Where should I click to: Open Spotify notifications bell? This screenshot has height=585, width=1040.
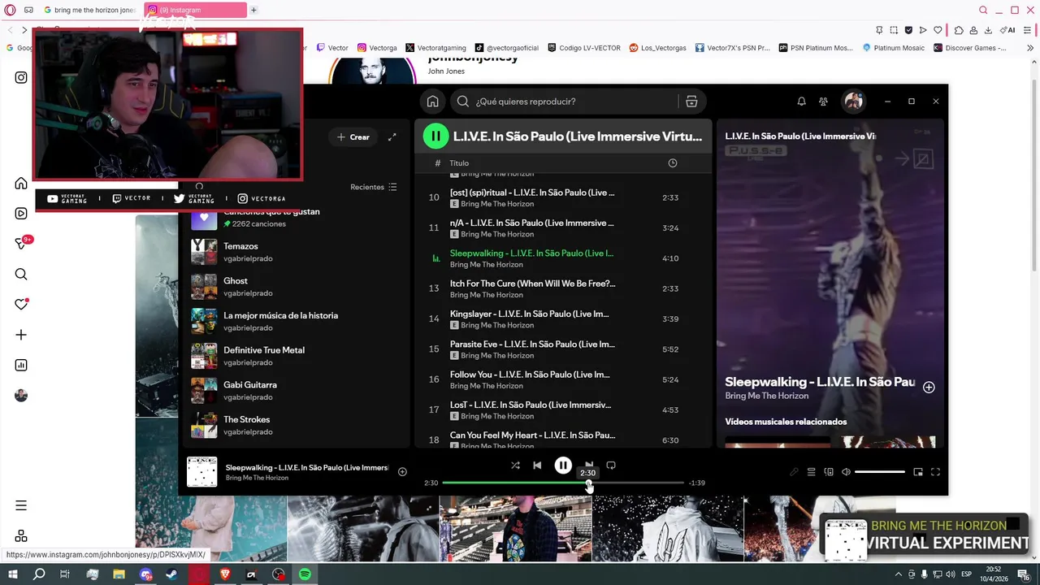[x=801, y=102]
